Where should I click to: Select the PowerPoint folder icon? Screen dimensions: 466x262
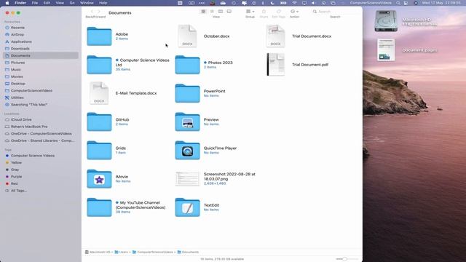(x=187, y=93)
